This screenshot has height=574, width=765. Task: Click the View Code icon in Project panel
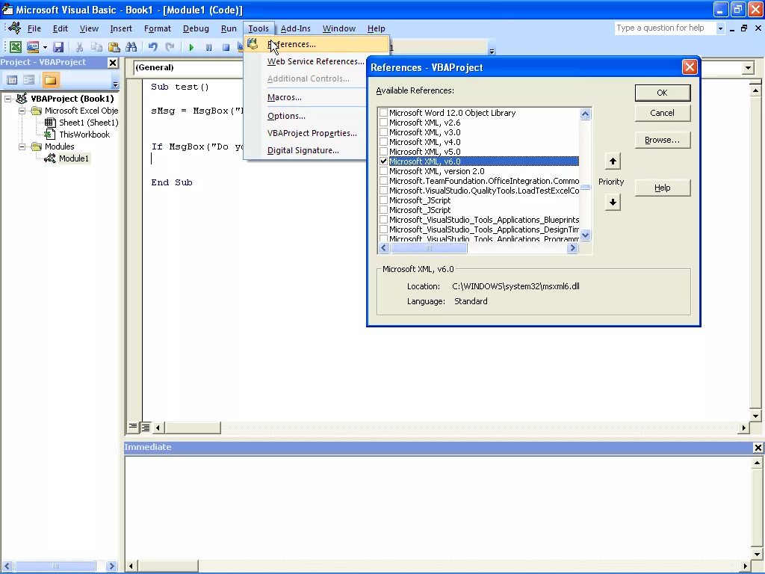point(12,79)
